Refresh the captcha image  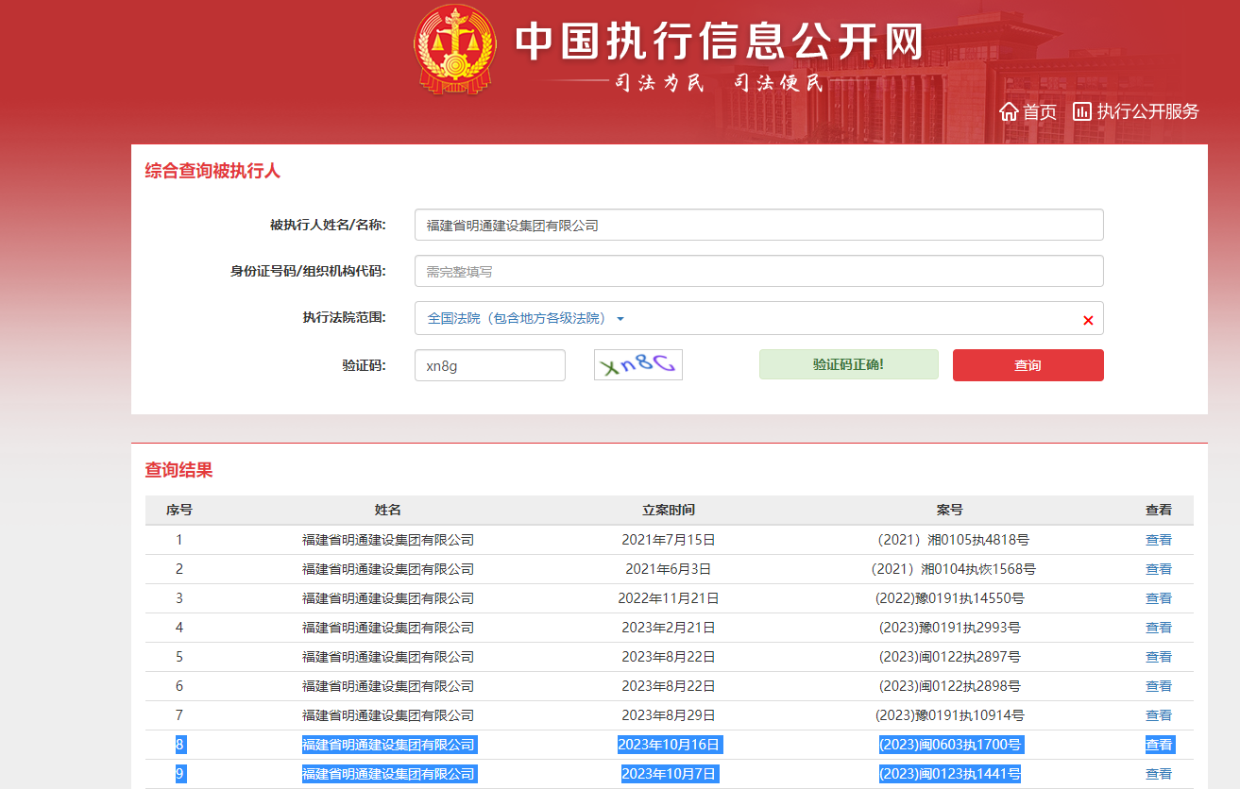(x=638, y=365)
